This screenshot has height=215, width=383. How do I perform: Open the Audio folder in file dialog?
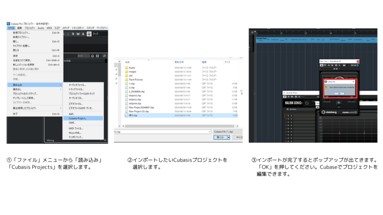click(x=181, y=68)
